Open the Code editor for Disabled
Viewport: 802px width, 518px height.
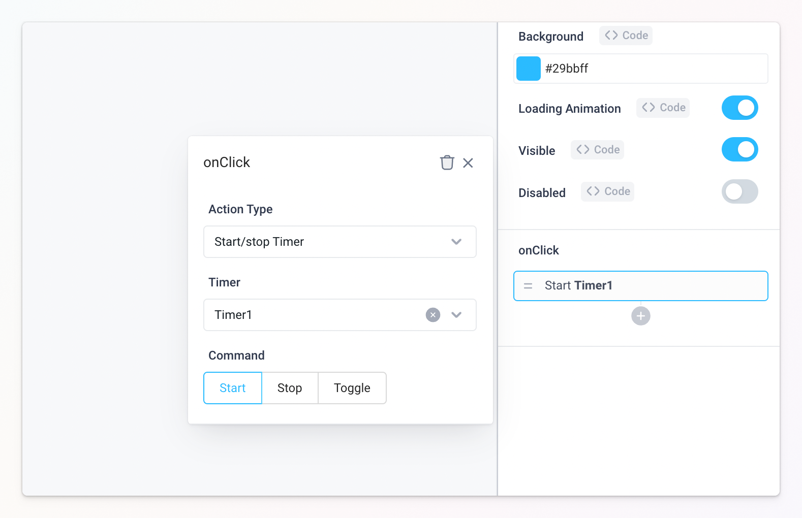tap(607, 191)
